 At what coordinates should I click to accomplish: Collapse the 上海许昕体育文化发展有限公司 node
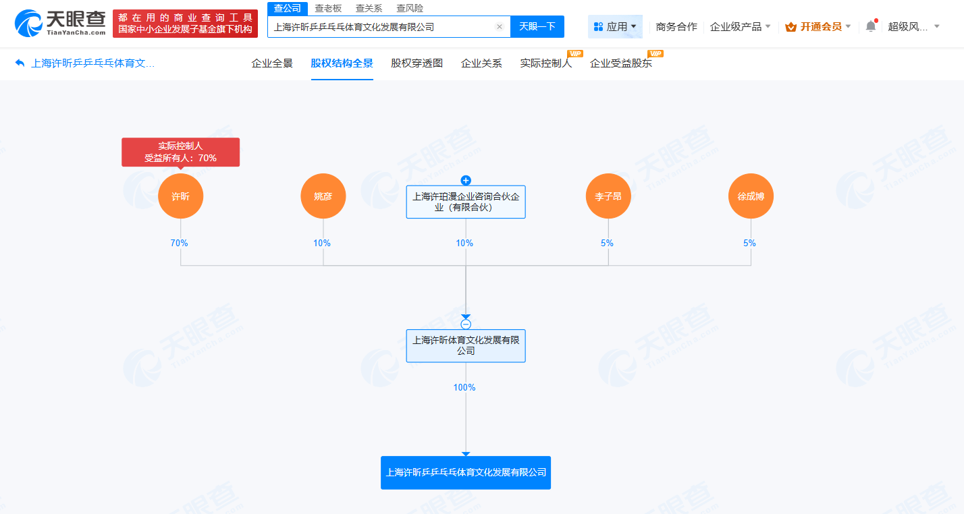pos(465,324)
